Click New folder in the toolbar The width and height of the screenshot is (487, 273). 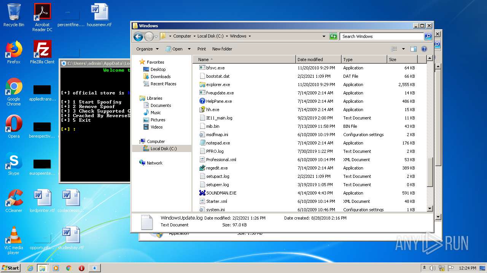[x=222, y=49]
